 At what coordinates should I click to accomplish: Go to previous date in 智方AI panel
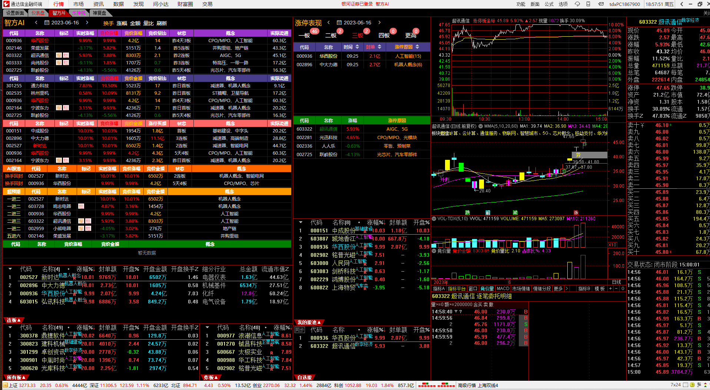tap(36, 23)
